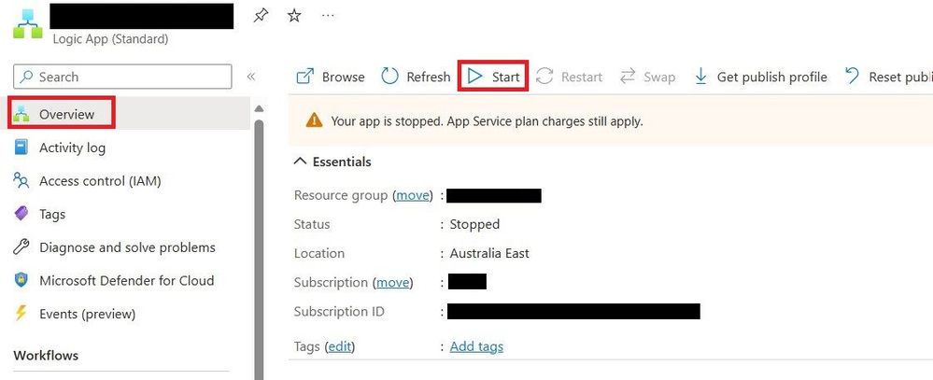Open Microsoft Defender for Cloud

125,281
